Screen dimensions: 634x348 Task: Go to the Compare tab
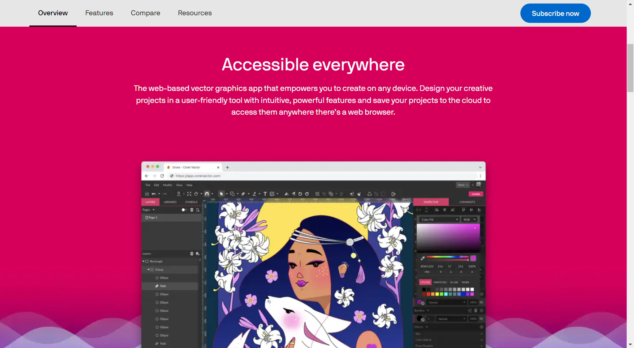point(146,13)
